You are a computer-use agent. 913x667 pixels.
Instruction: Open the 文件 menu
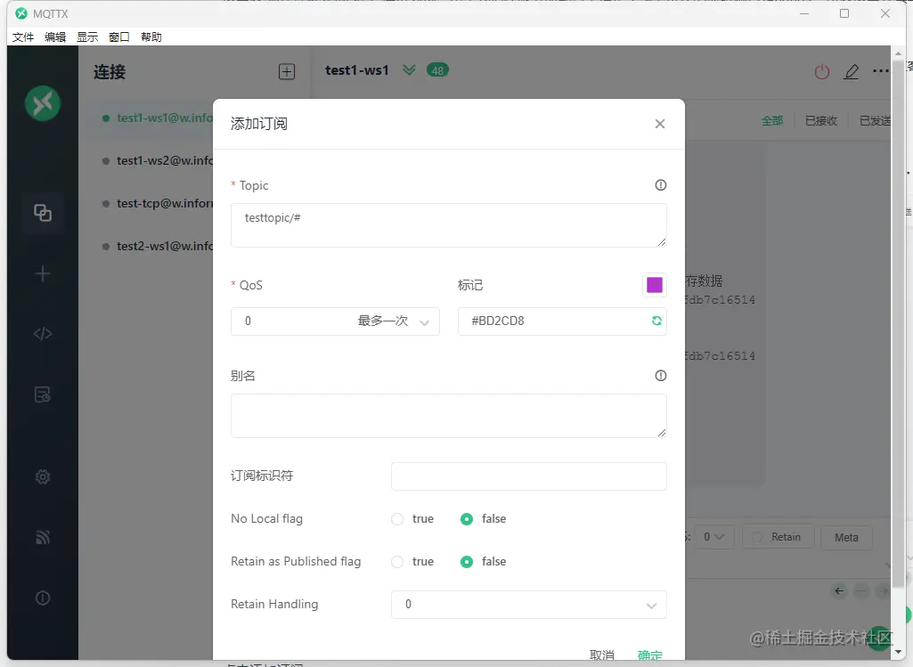pyautogui.click(x=23, y=37)
